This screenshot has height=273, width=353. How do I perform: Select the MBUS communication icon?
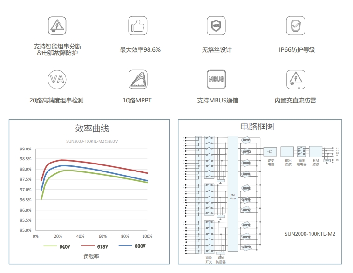tap(216, 79)
